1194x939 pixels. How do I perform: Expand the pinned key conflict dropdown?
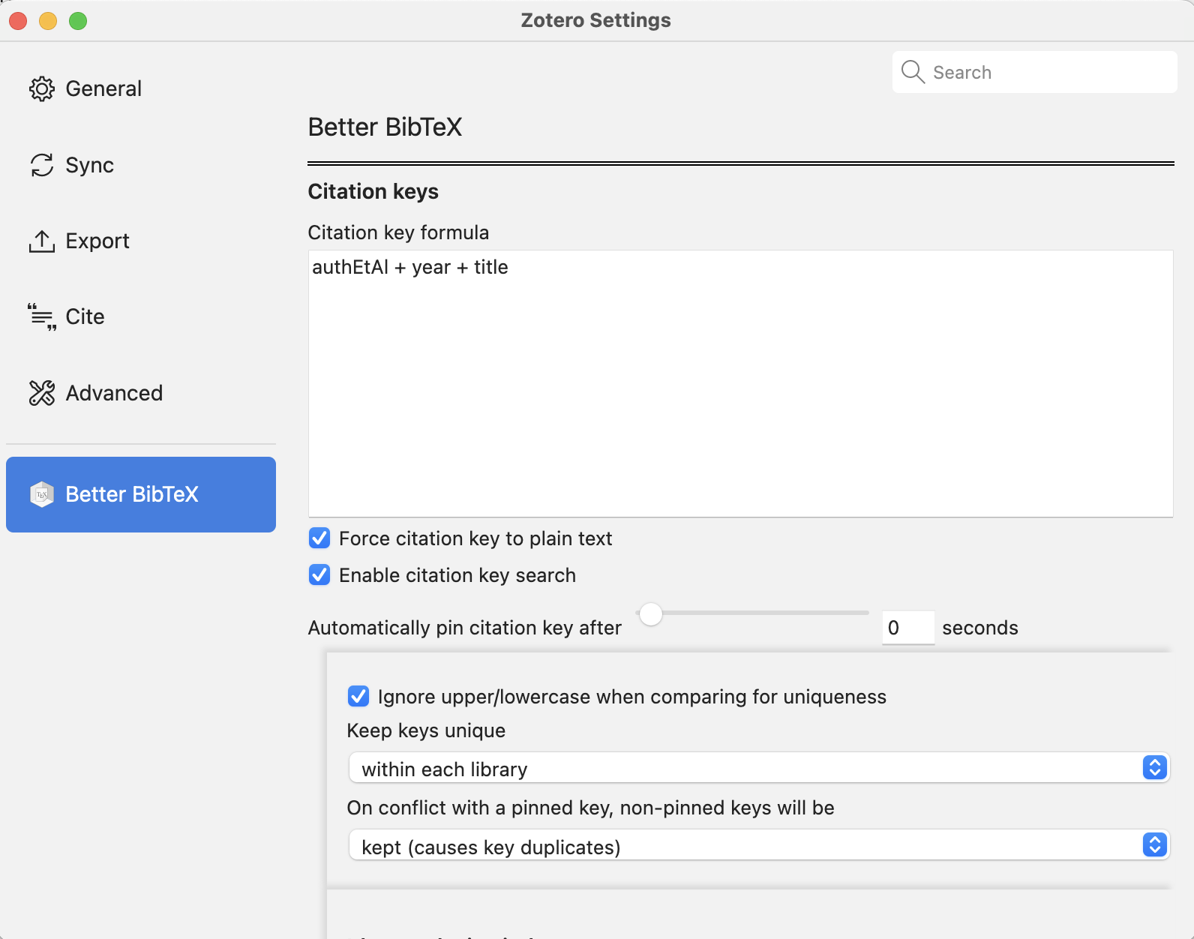point(757,845)
